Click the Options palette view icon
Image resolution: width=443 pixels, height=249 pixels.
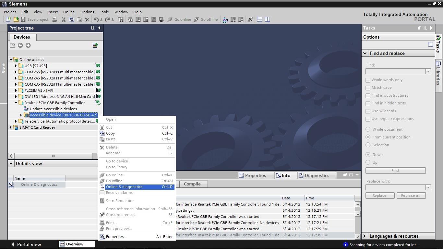coord(431,45)
